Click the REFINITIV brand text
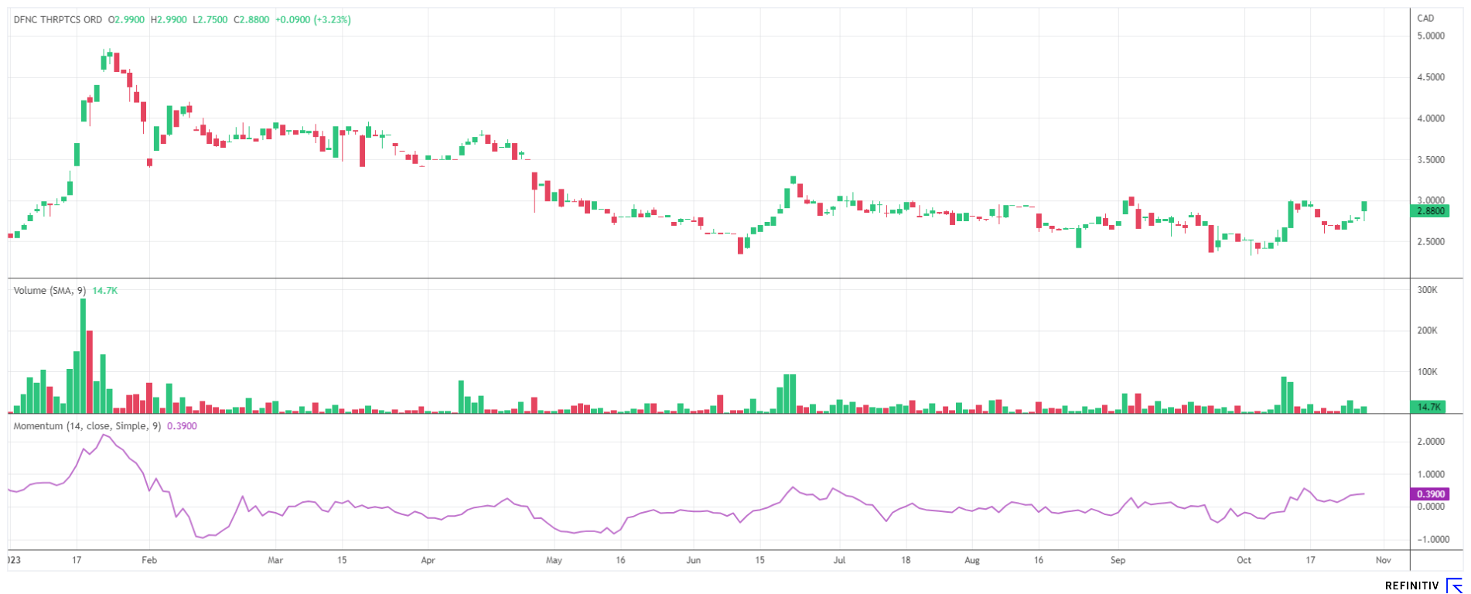The image size is (1471, 594). [x=1411, y=586]
